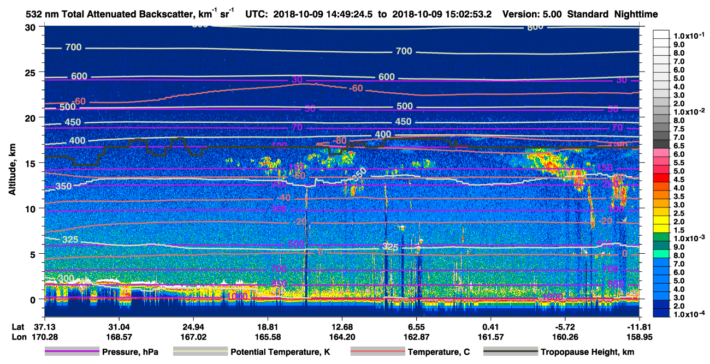Click latitude value '37.13'

(x=44, y=326)
